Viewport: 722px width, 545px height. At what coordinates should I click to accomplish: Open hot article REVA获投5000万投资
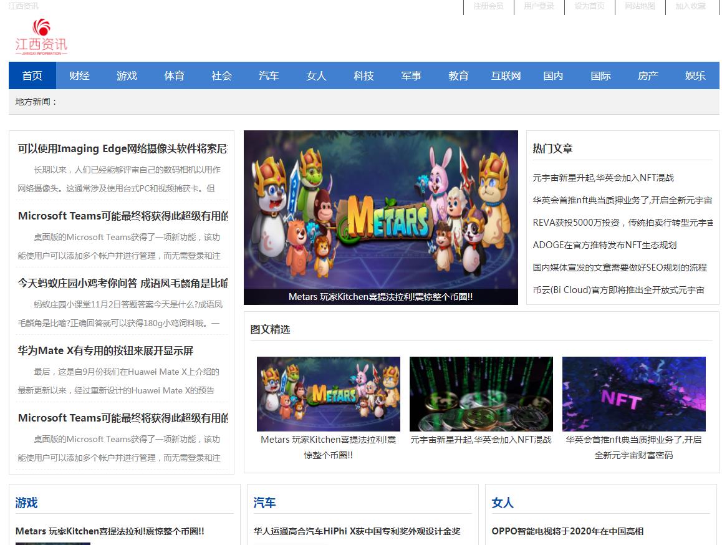622,223
